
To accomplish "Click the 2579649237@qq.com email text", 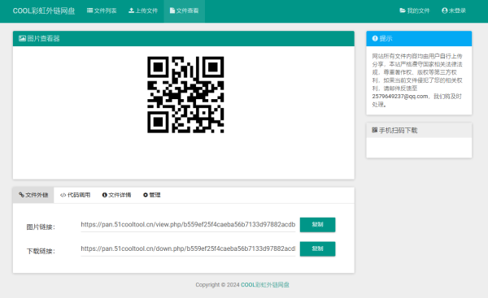I will coord(400,97).
